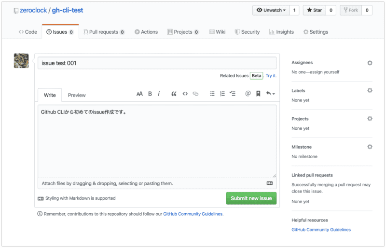
Task: Click the user avatar thumbnail
Action: pyautogui.click(x=22, y=61)
